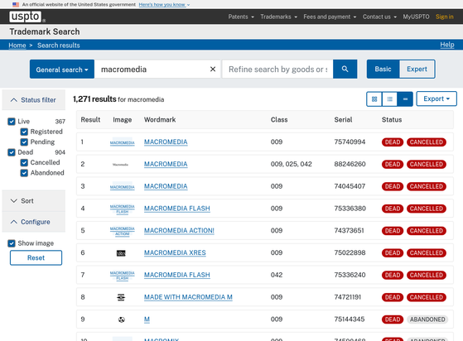Go to MyUSPTO
The width and height of the screenshot is (463, 341).
tap(416, 17)
